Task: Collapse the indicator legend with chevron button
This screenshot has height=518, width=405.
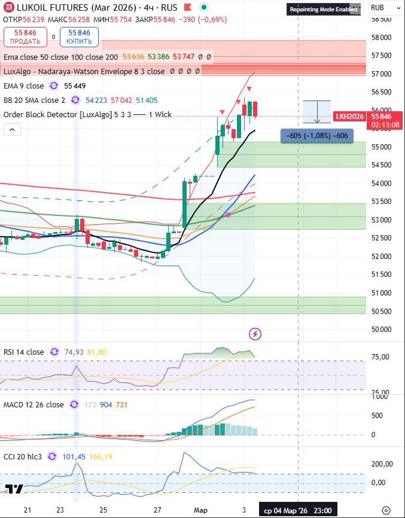Action: [12, 129]
